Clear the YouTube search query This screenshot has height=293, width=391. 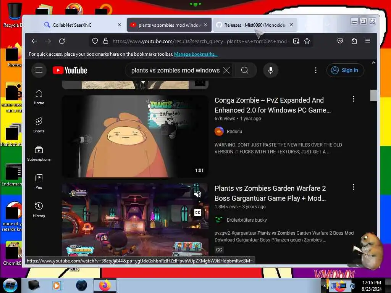click(x=226, y=70)
